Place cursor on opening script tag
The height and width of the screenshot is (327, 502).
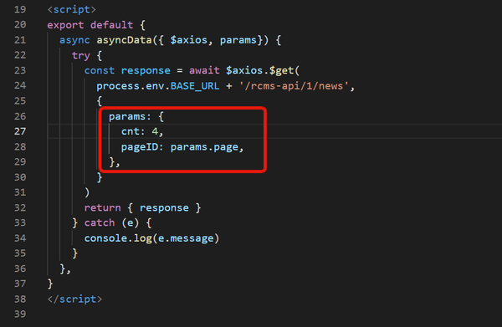tap(71, 9)
